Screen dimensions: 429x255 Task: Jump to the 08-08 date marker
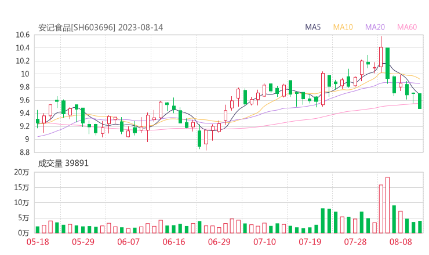click(x=401, y=242)
